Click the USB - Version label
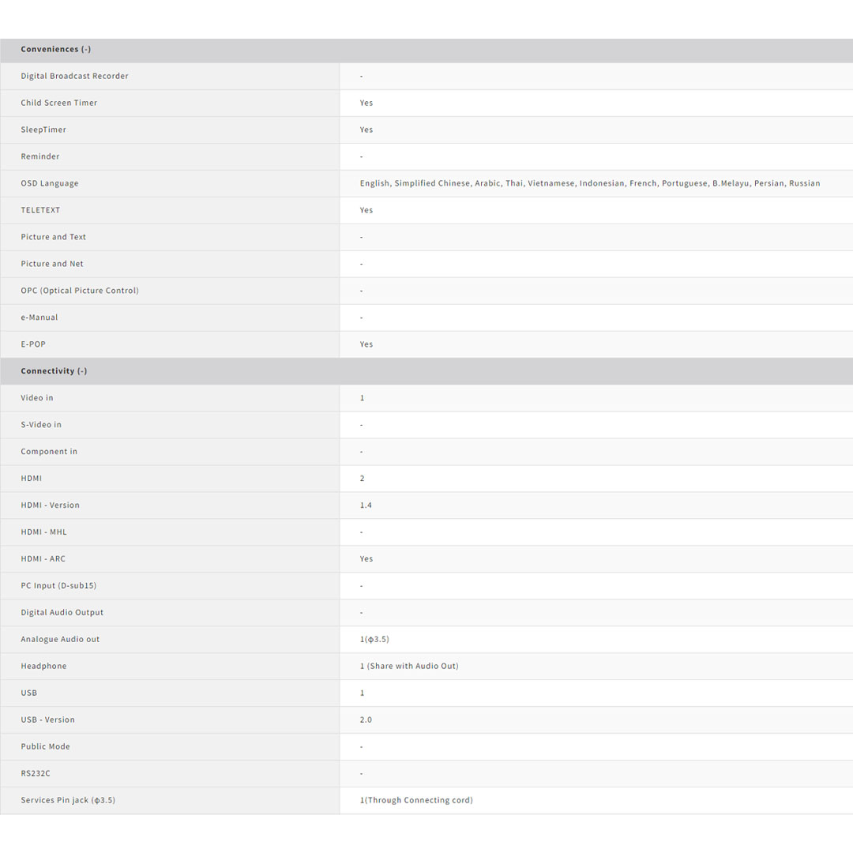Viewport: 853px width, 853px height. (x=48, y=720)
